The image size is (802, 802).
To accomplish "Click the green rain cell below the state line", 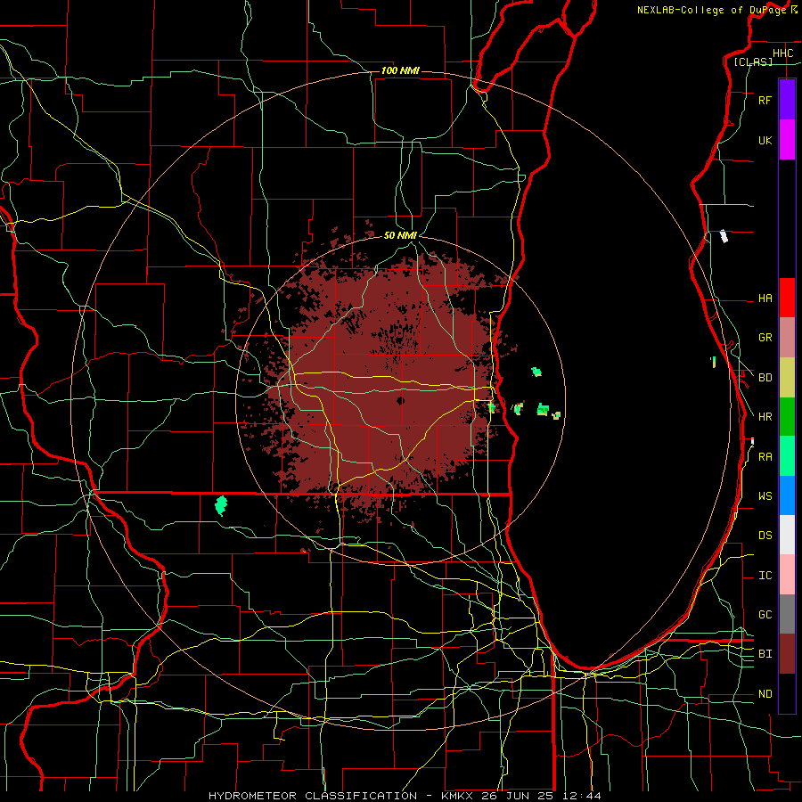I will [221, 505].
